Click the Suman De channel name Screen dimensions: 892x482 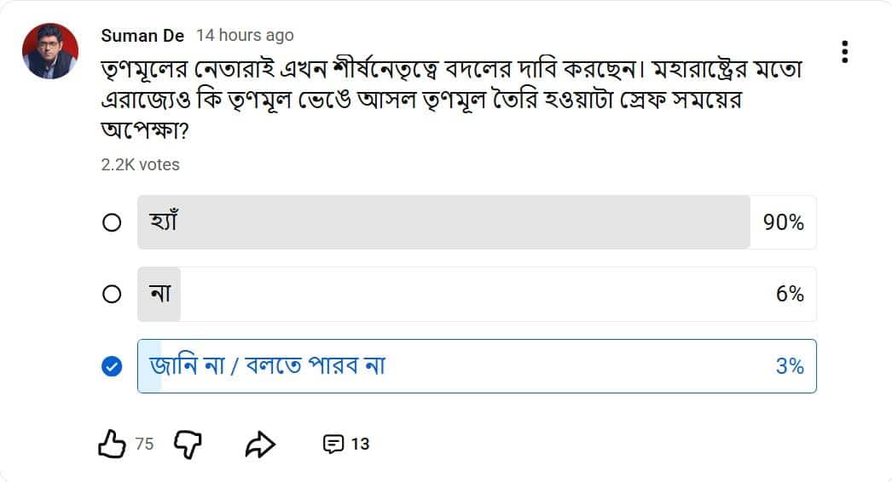coord(142,36)
